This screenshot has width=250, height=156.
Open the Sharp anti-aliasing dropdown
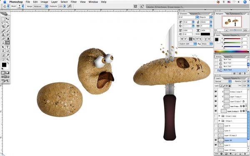click(x=207, y=44)
